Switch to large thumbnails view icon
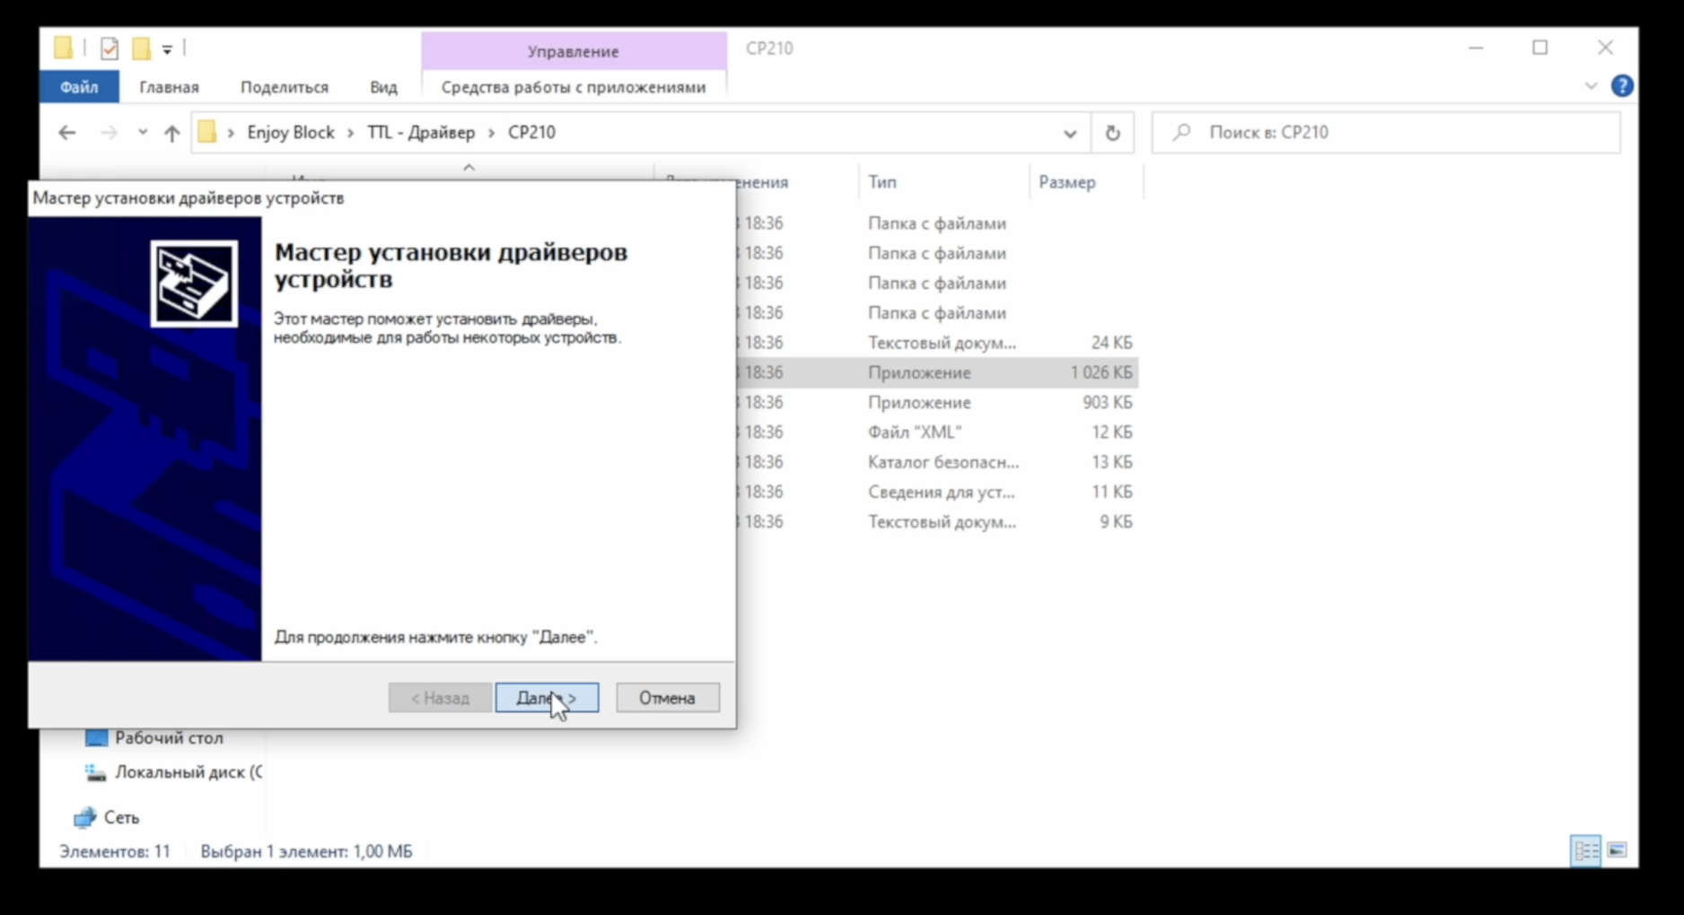 click(x=1617, y=850)
